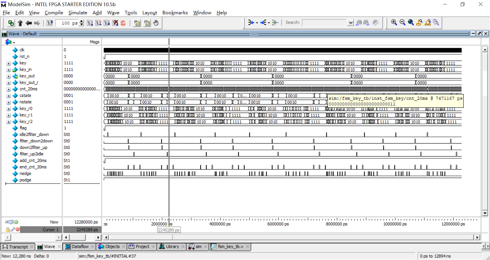Click Zoom Between Cursors icon
Image resolution: width=490 pixels, height=260 pixels.
coord(428,22)
